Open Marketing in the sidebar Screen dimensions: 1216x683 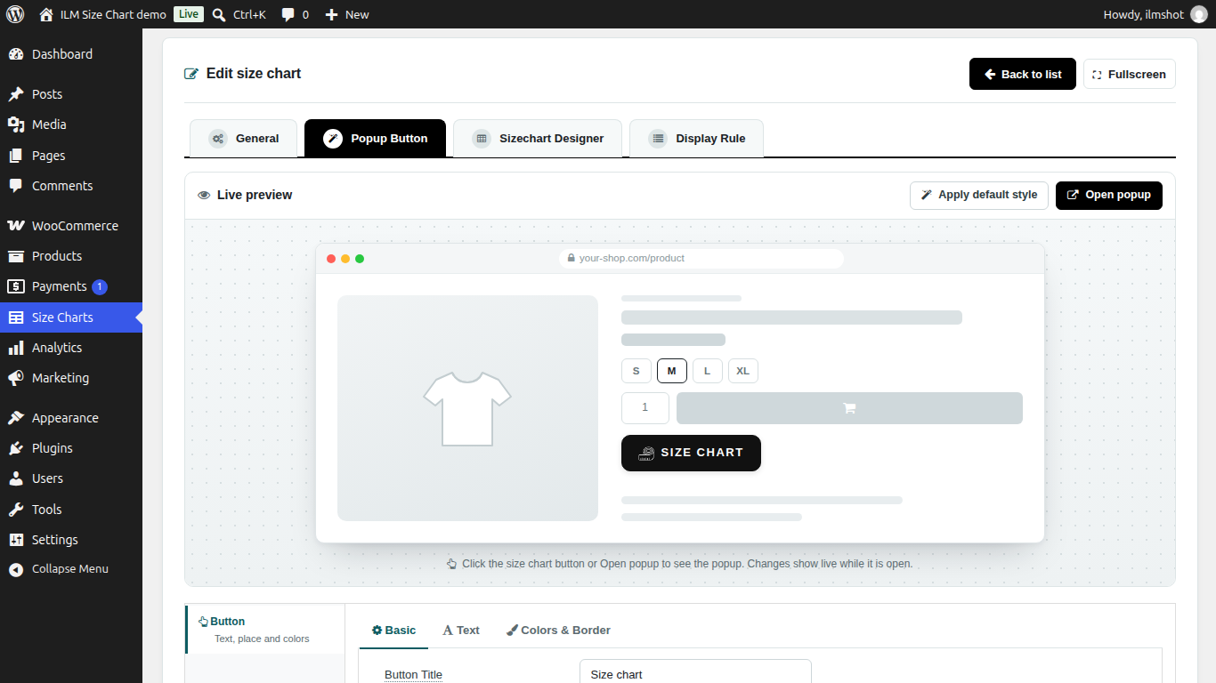(x=71, y=378)
